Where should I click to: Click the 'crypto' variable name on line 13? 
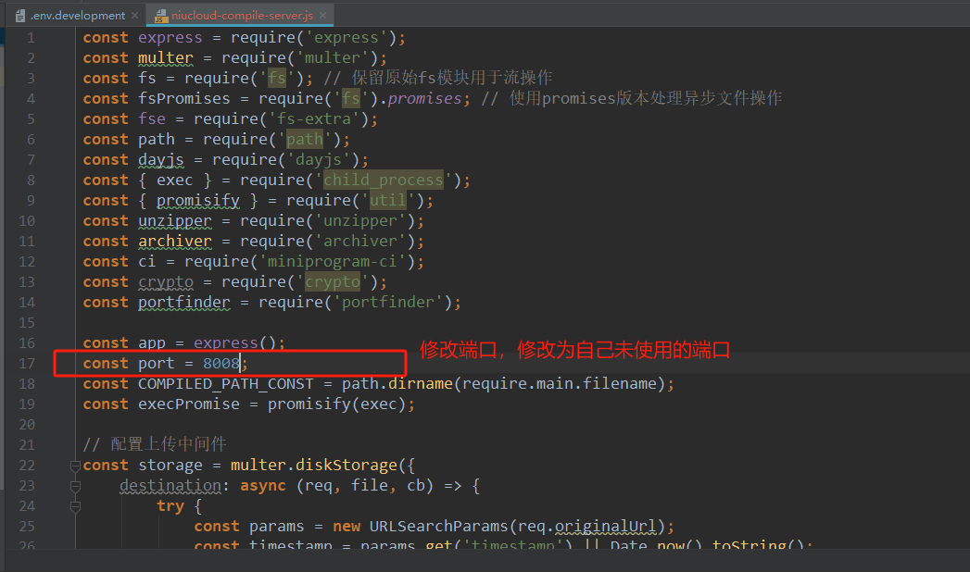(166, 282)
